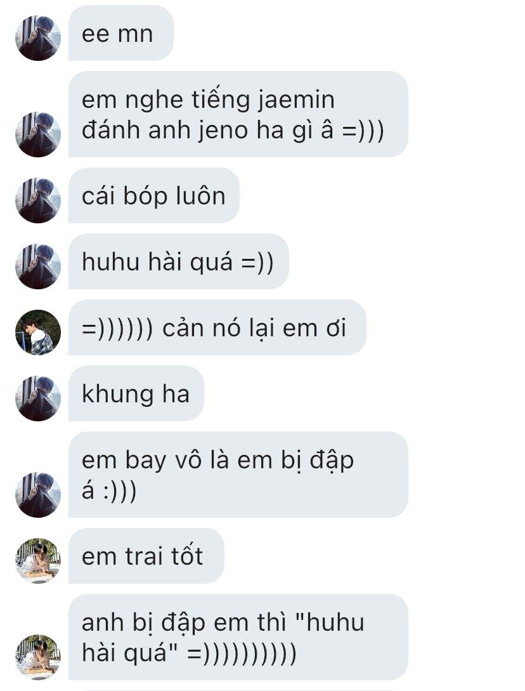Select the "cản nó lại em ơi" message
The height and width of the screenshot is (691, 525).
click(x=217, y=327)
